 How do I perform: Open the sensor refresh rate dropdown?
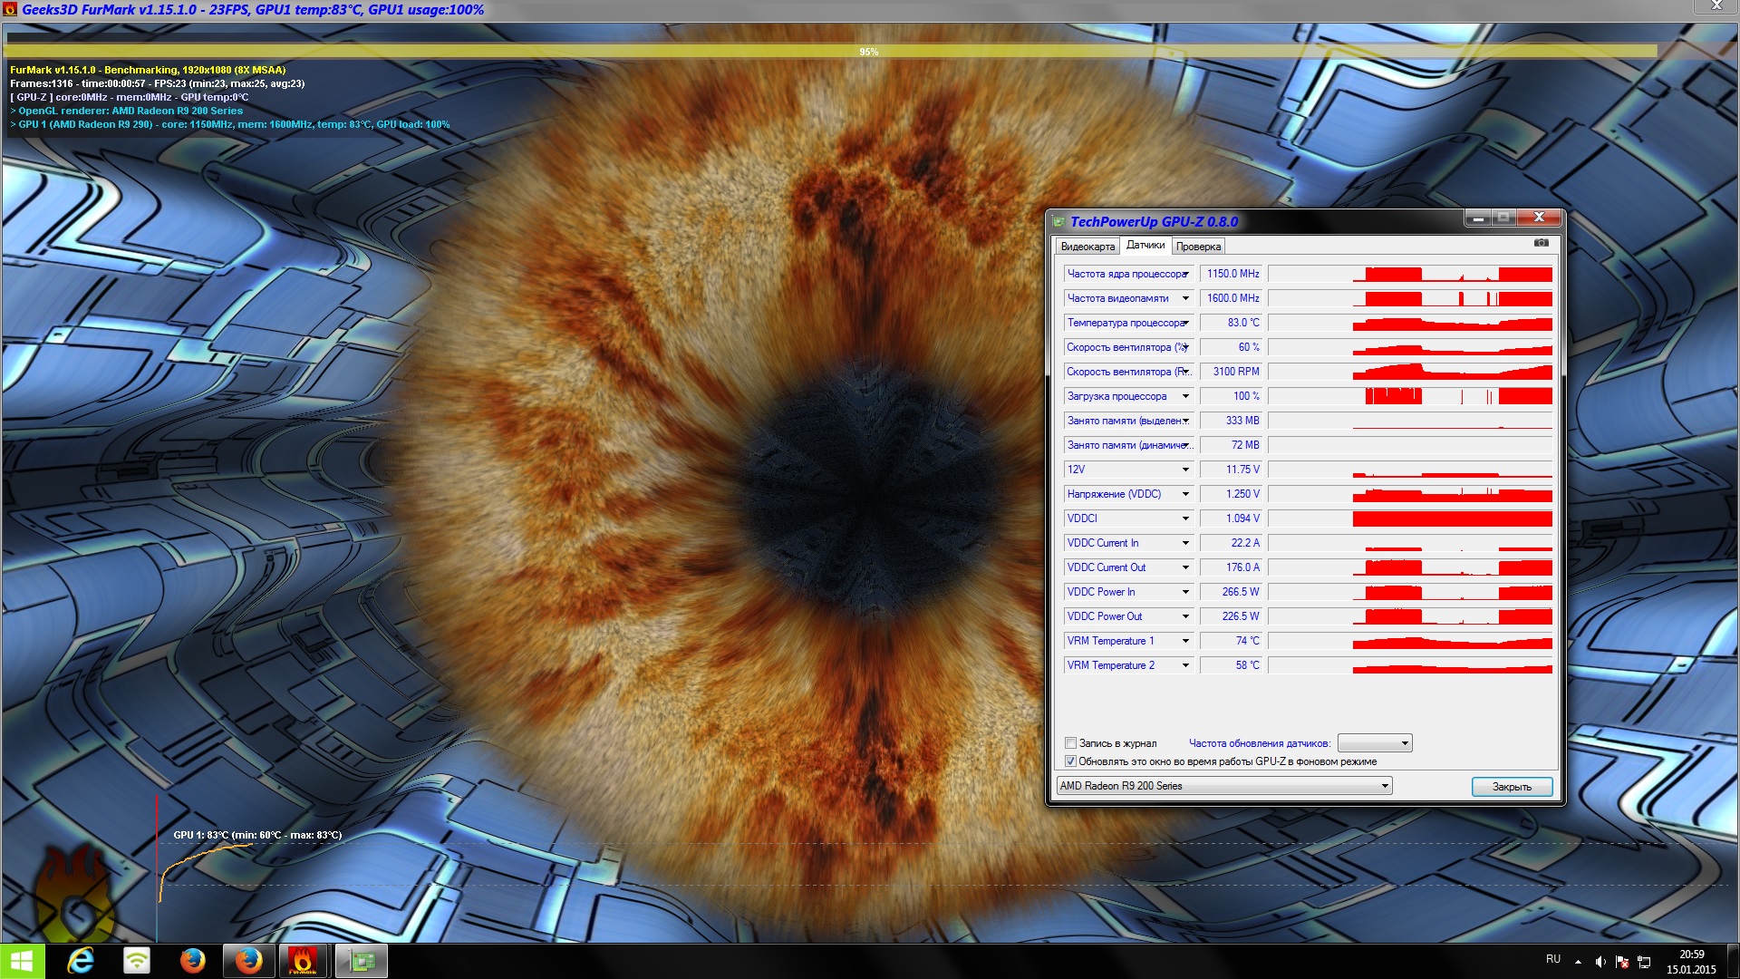coord(1375,743)
